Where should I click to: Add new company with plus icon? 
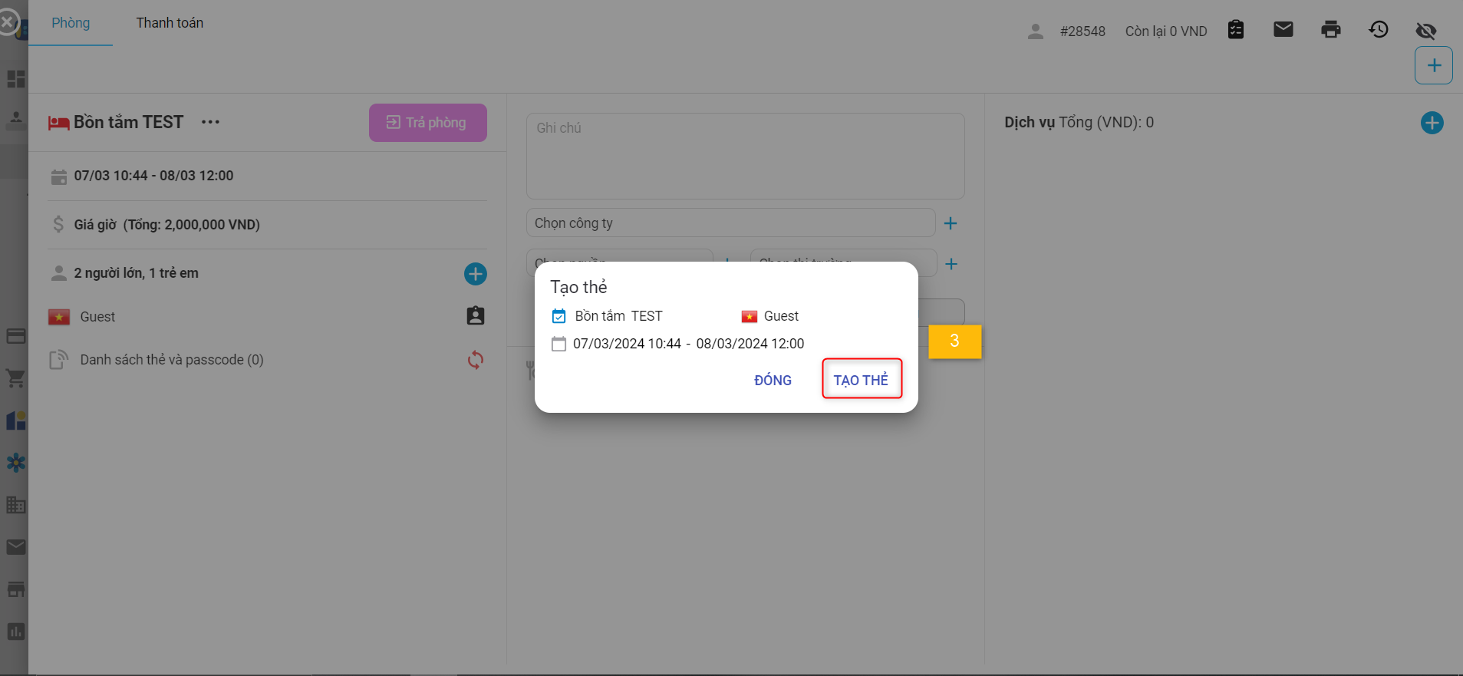coord(950,223)
